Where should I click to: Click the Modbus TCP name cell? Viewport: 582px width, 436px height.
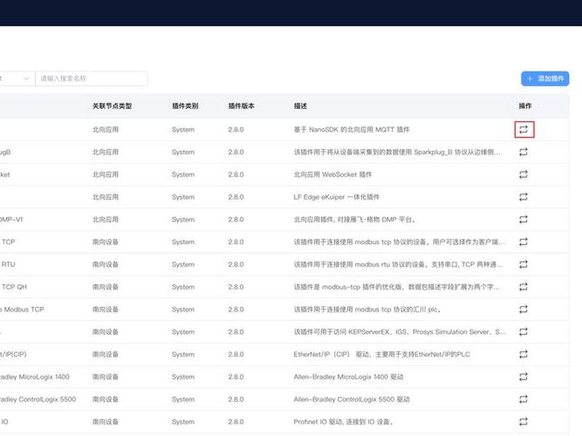[x=22, y=310]
